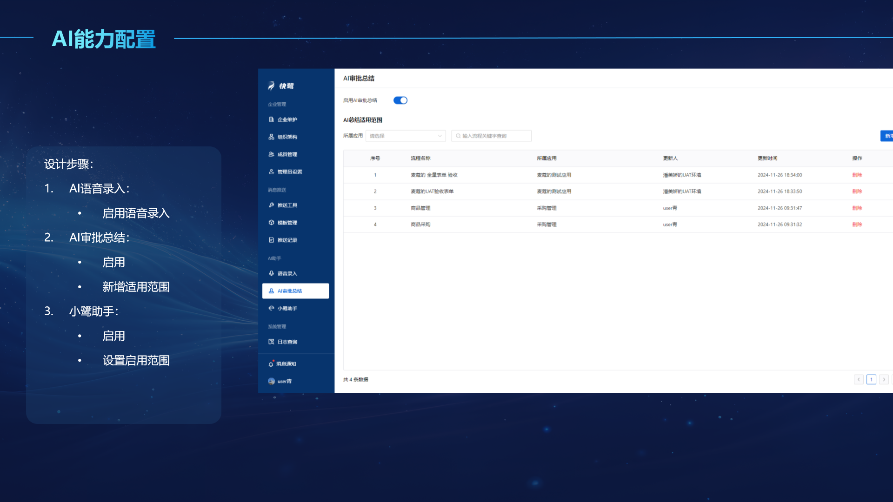The height and width of the screenshot is (502, 893).
Task: Go to previous page arrow in pagination
Action: click(x=859, y=379)
